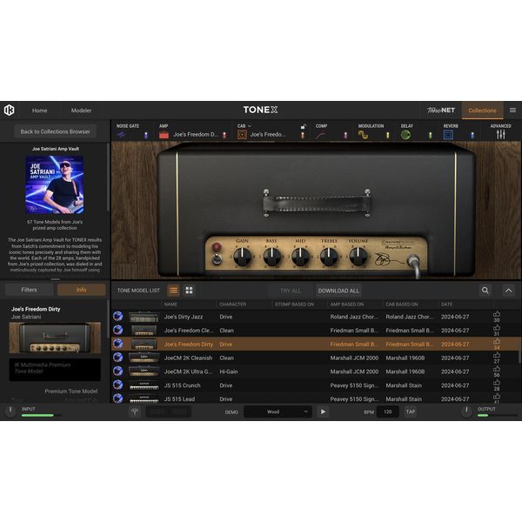Toggle the Reverb power switch

tap(472, 135)
